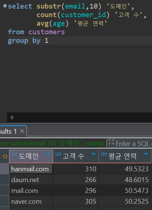Select the 50.2525 average cell
This screenshot has height=210, width=152.
[x=125, y=201]
